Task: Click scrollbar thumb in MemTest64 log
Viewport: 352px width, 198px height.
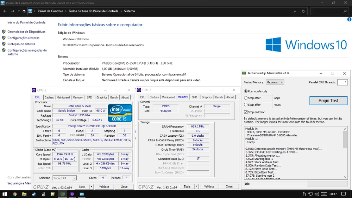Action: pyautogui.click(x=345, y=140)
